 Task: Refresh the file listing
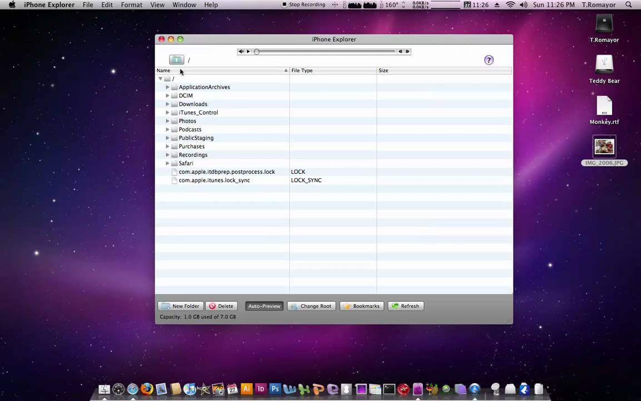406,306
